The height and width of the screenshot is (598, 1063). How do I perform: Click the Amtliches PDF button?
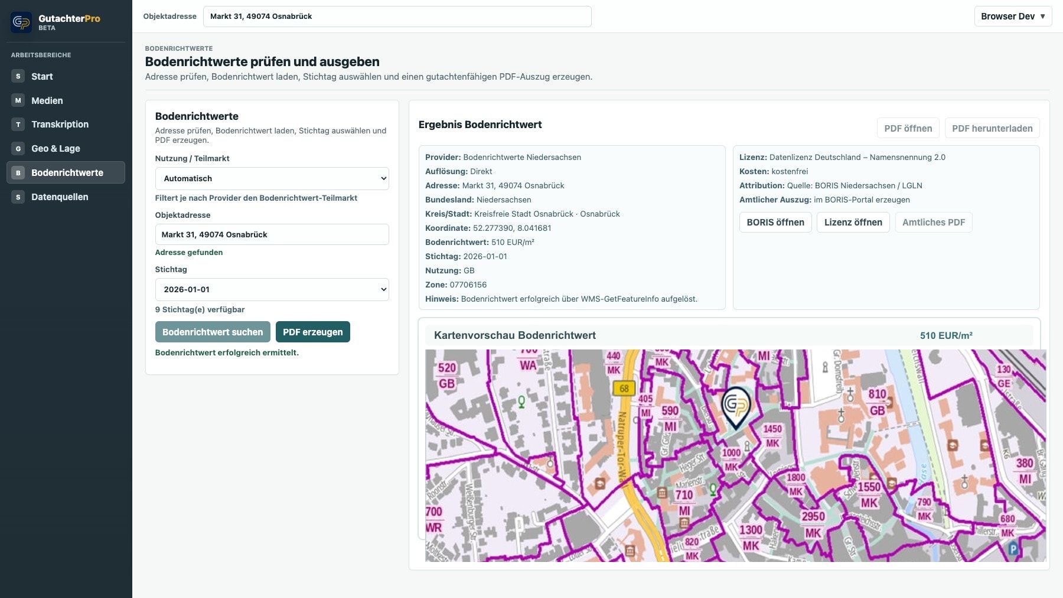coord(934,223)
